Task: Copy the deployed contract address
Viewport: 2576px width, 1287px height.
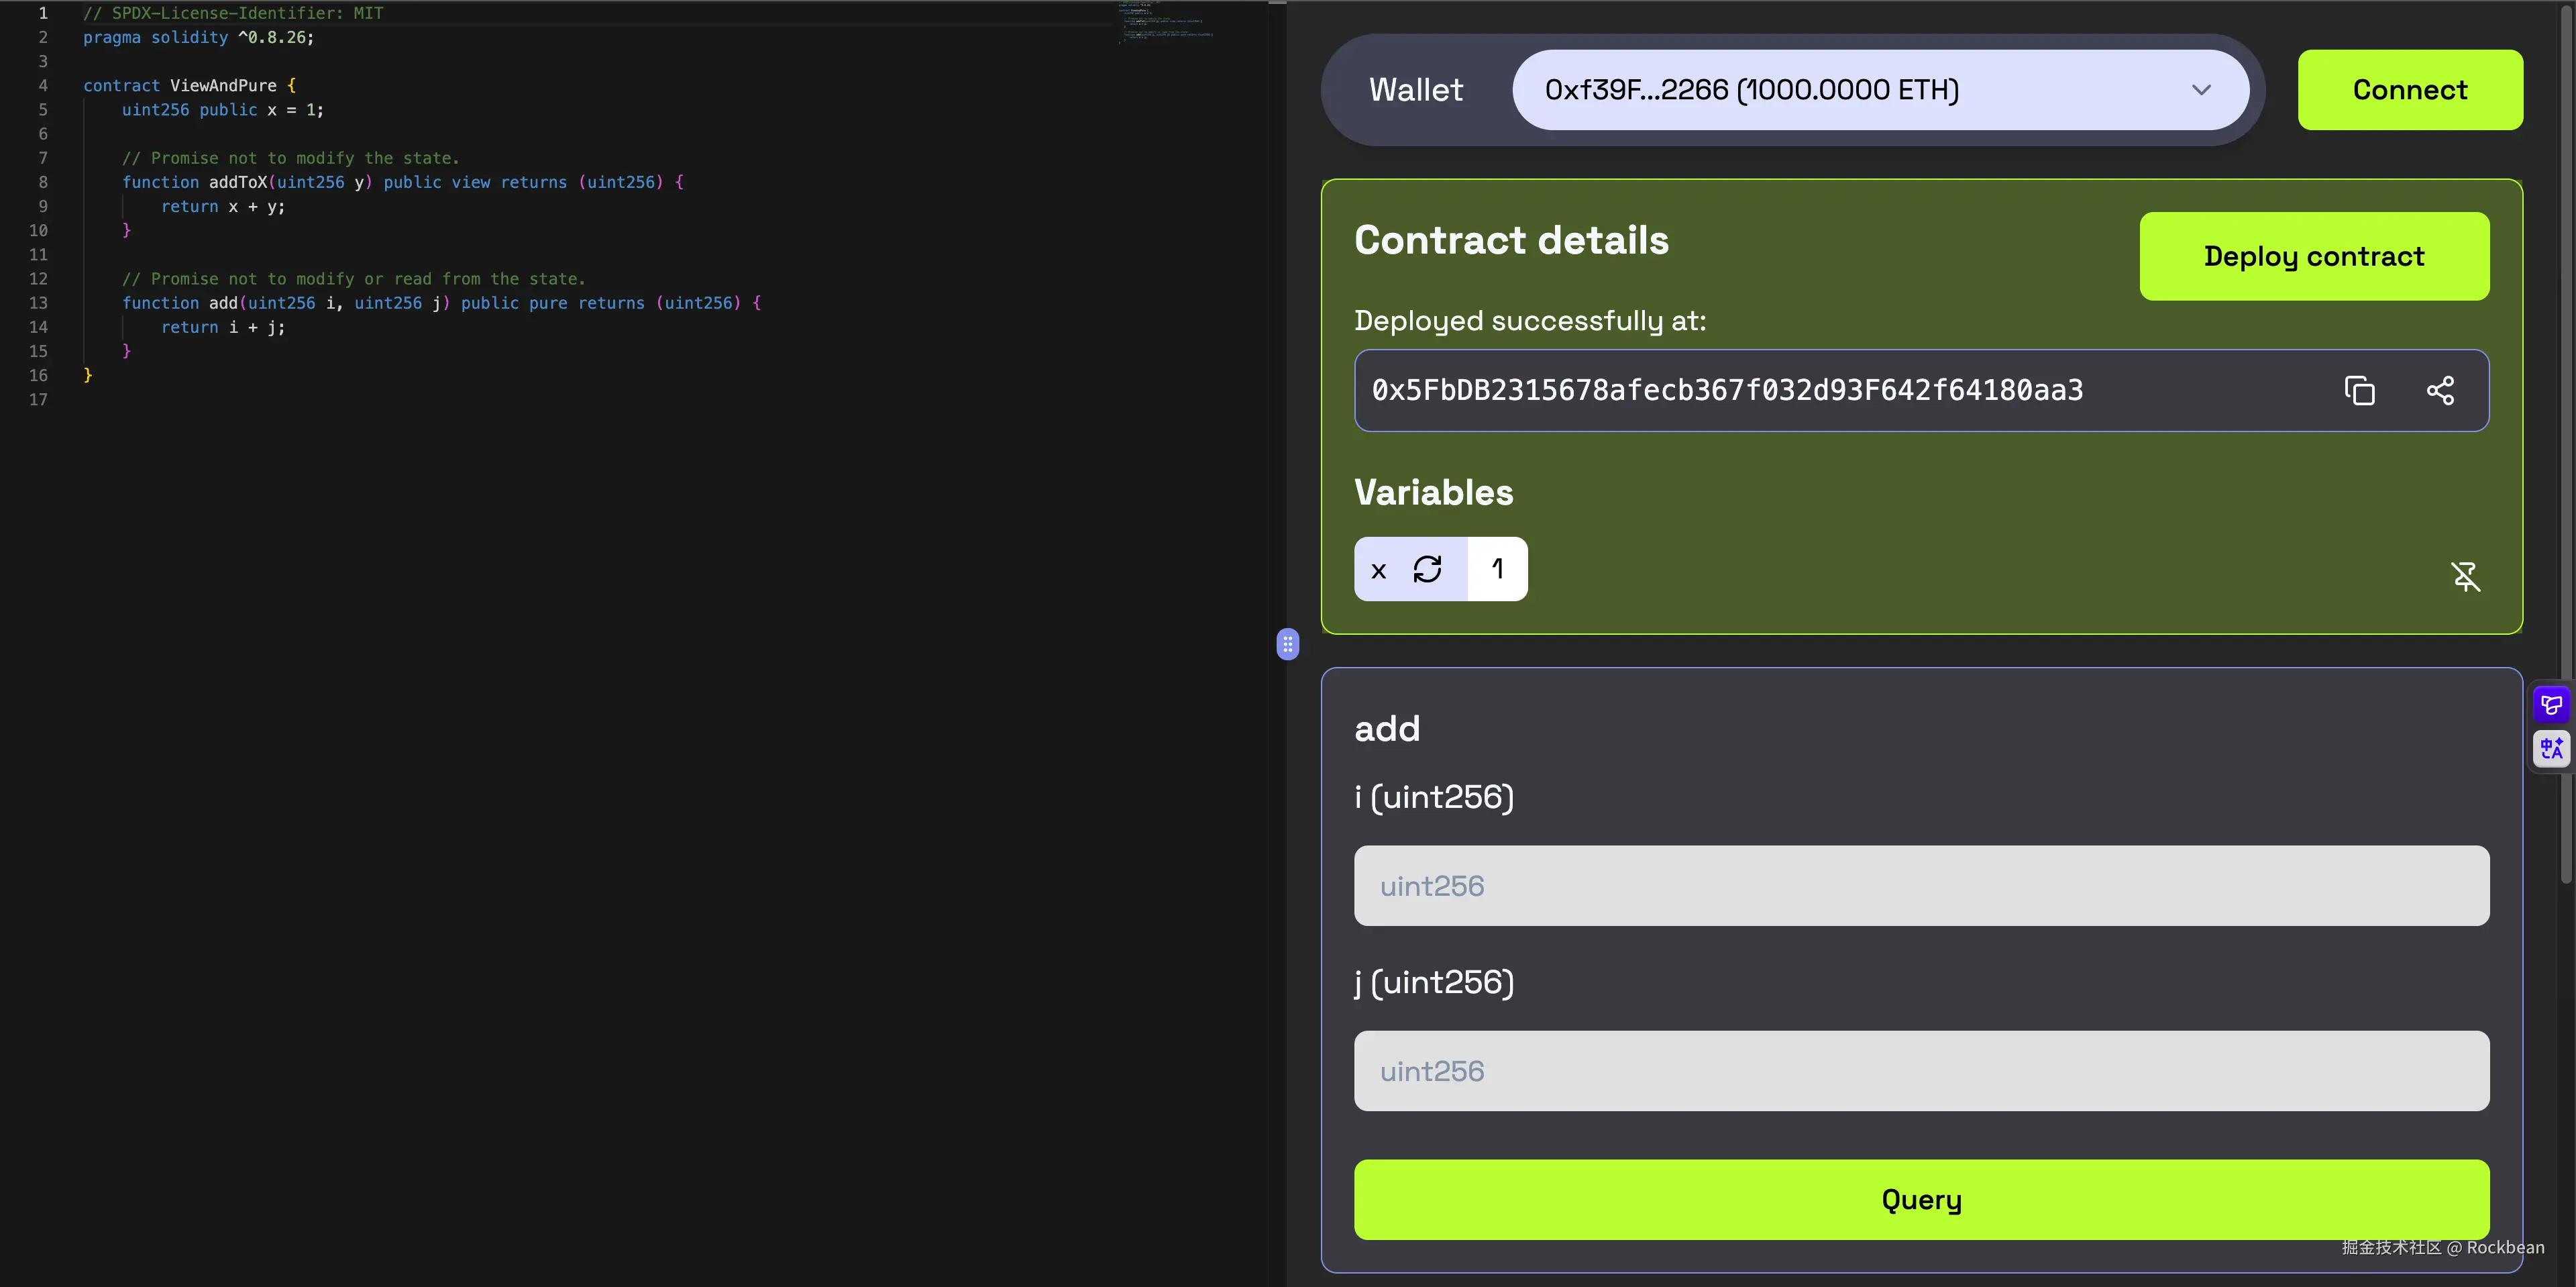Action: tap(2360, 390)
